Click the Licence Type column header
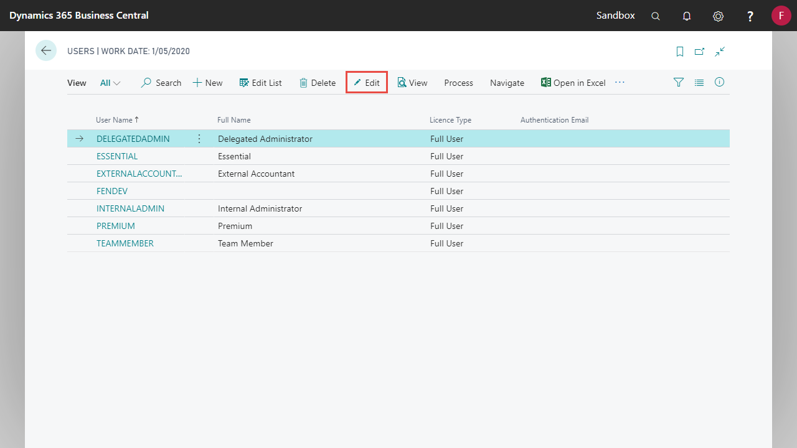This screenshot has width=797, height=448. (x=450, y=120)
